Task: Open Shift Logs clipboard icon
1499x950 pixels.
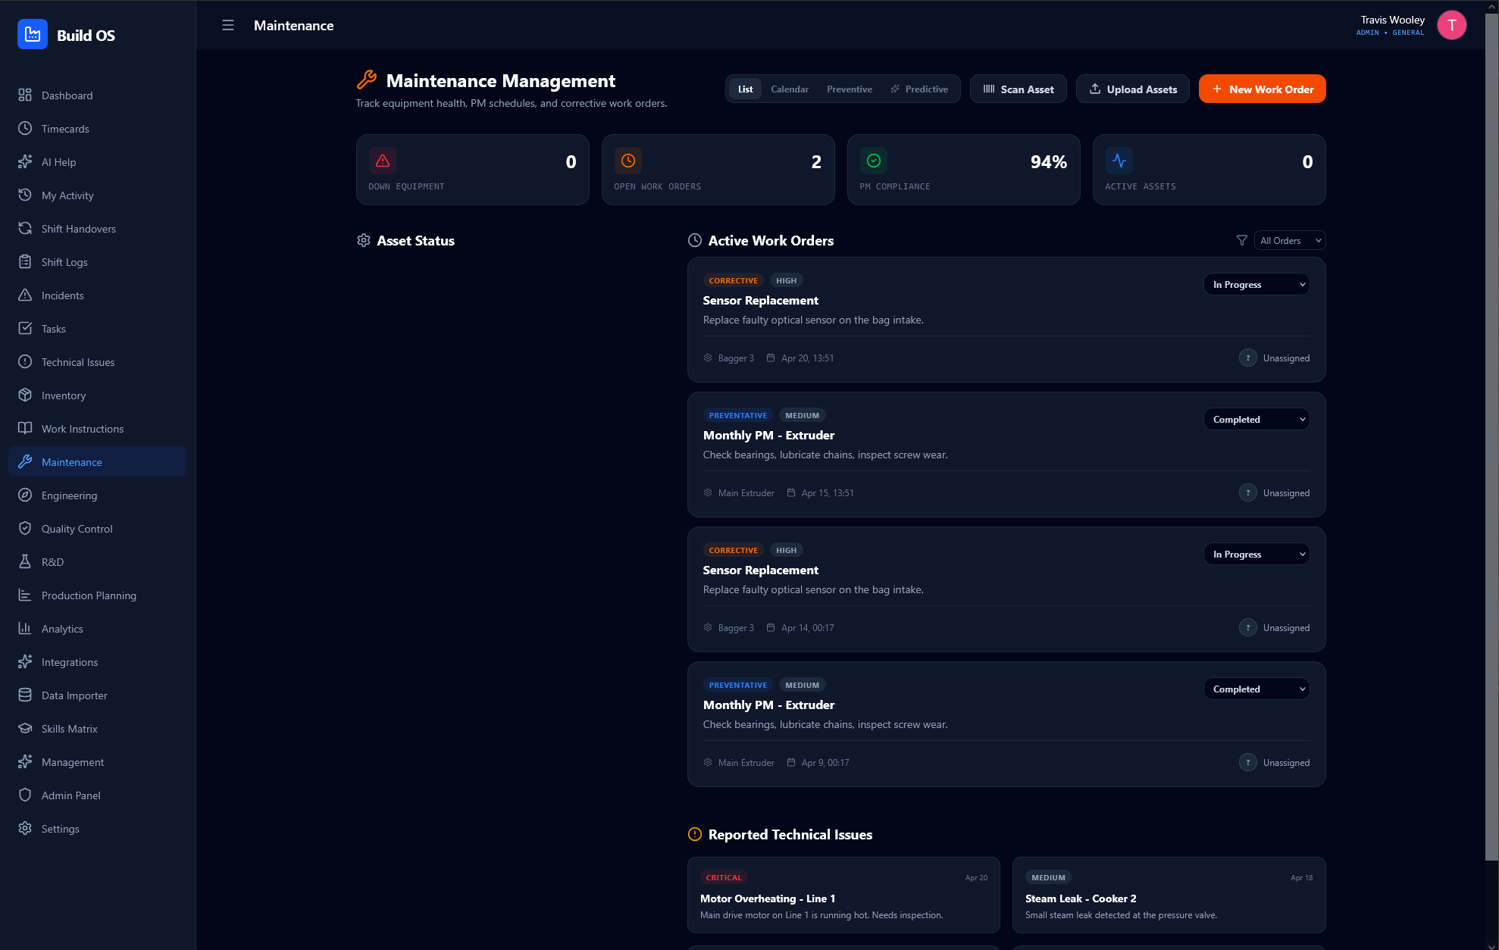Action: [25, 262]
